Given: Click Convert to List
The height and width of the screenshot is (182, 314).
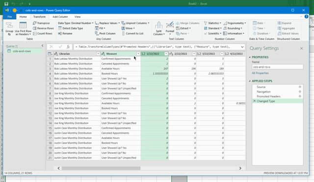Looking at the screenshot, I should coord(132,34).
